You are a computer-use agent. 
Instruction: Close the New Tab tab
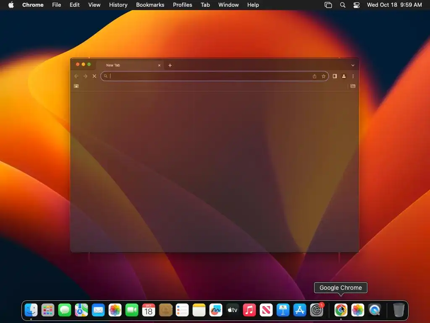point(159,65)
